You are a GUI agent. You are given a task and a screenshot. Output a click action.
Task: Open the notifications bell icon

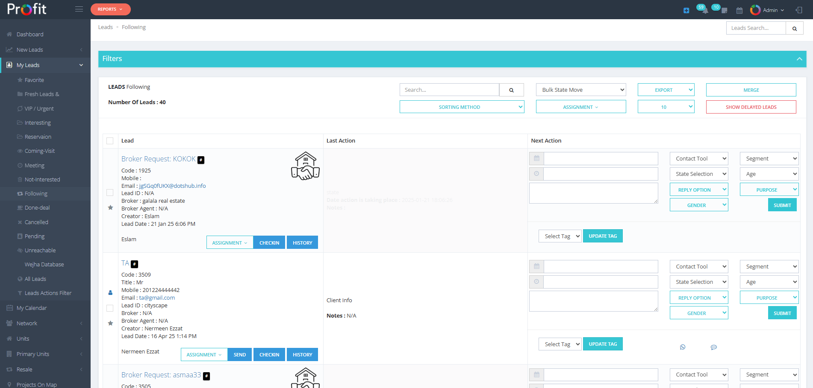point(704,10)
